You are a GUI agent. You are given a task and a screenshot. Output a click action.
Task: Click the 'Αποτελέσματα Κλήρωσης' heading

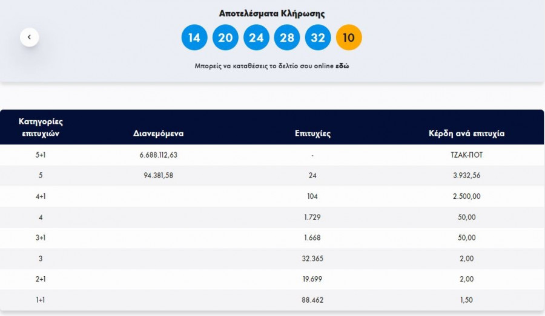click(x=272, y=13)
